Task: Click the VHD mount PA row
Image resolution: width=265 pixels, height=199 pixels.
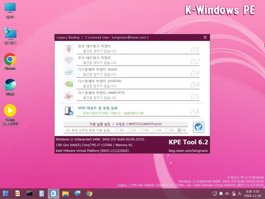Action: 138,111
